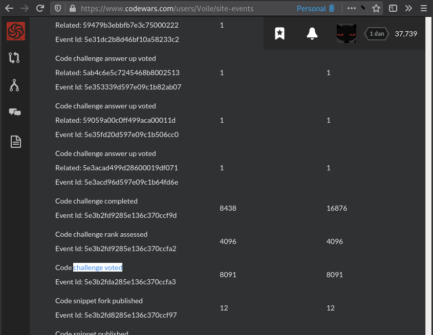
Task: Click the second 8091 value in voted row
Action: coord(334,275)
